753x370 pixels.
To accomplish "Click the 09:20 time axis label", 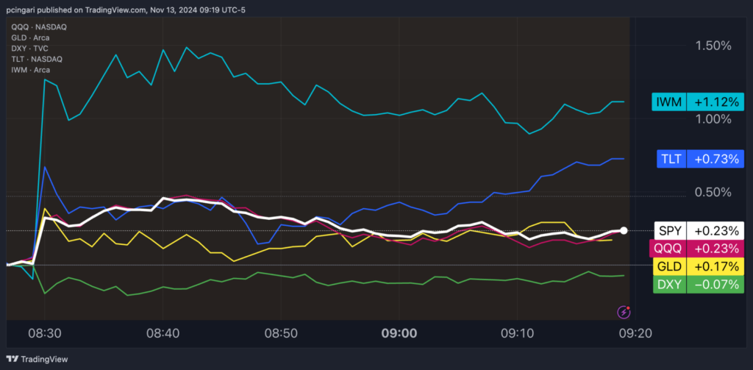I will click(x=635, y=332).
